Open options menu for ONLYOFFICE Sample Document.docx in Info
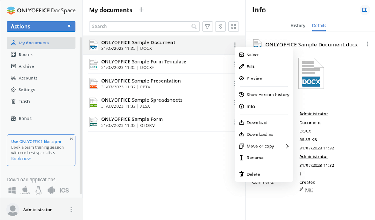 click(x=367, y=44)
